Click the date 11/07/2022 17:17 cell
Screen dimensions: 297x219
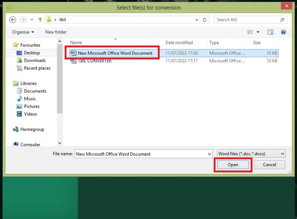(182, 61)
